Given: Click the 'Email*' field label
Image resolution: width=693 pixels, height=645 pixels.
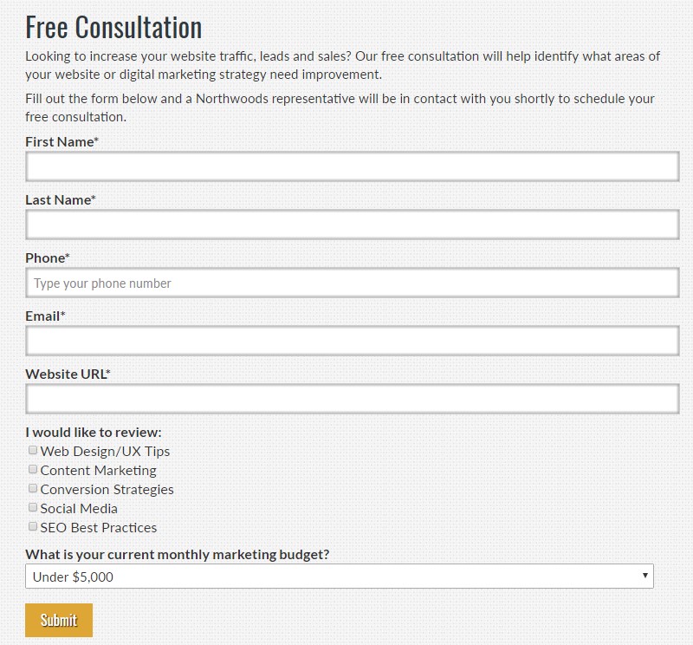Looking at the screenshot, I should [45, 316].
